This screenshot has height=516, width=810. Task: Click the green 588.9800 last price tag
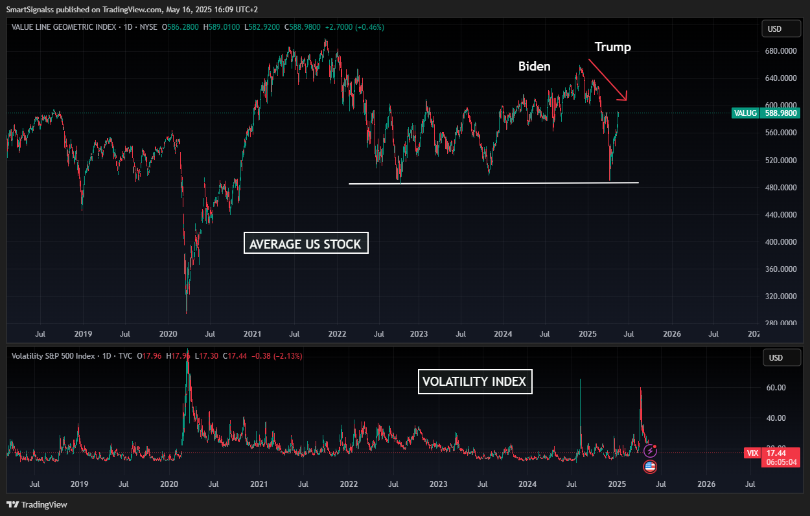[x=780, y=113]
